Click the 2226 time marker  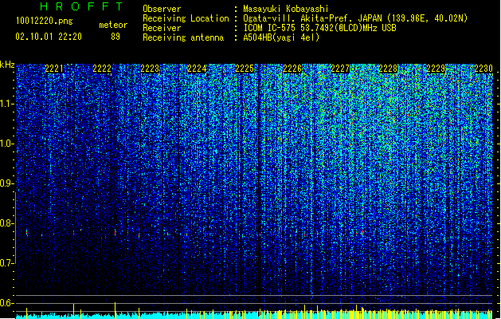(292, 69)
